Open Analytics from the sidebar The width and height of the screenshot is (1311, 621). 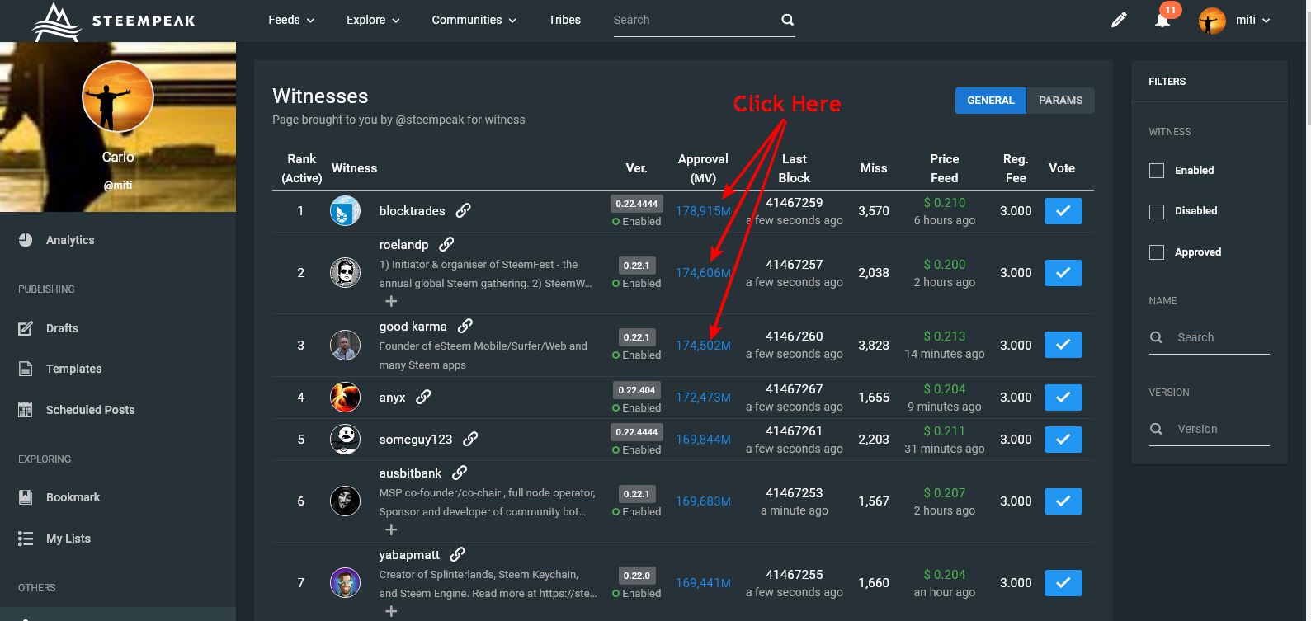(x=70, y=240)
